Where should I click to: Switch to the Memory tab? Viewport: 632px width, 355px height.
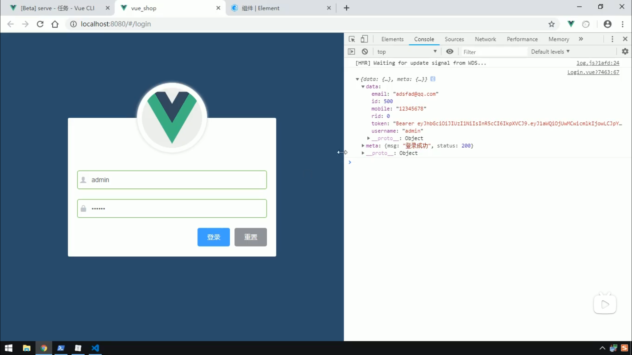[x=559, y=39]
